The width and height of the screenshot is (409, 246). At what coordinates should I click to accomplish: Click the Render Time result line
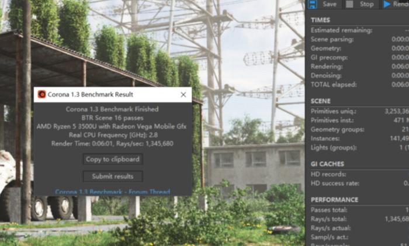[112, 144]
